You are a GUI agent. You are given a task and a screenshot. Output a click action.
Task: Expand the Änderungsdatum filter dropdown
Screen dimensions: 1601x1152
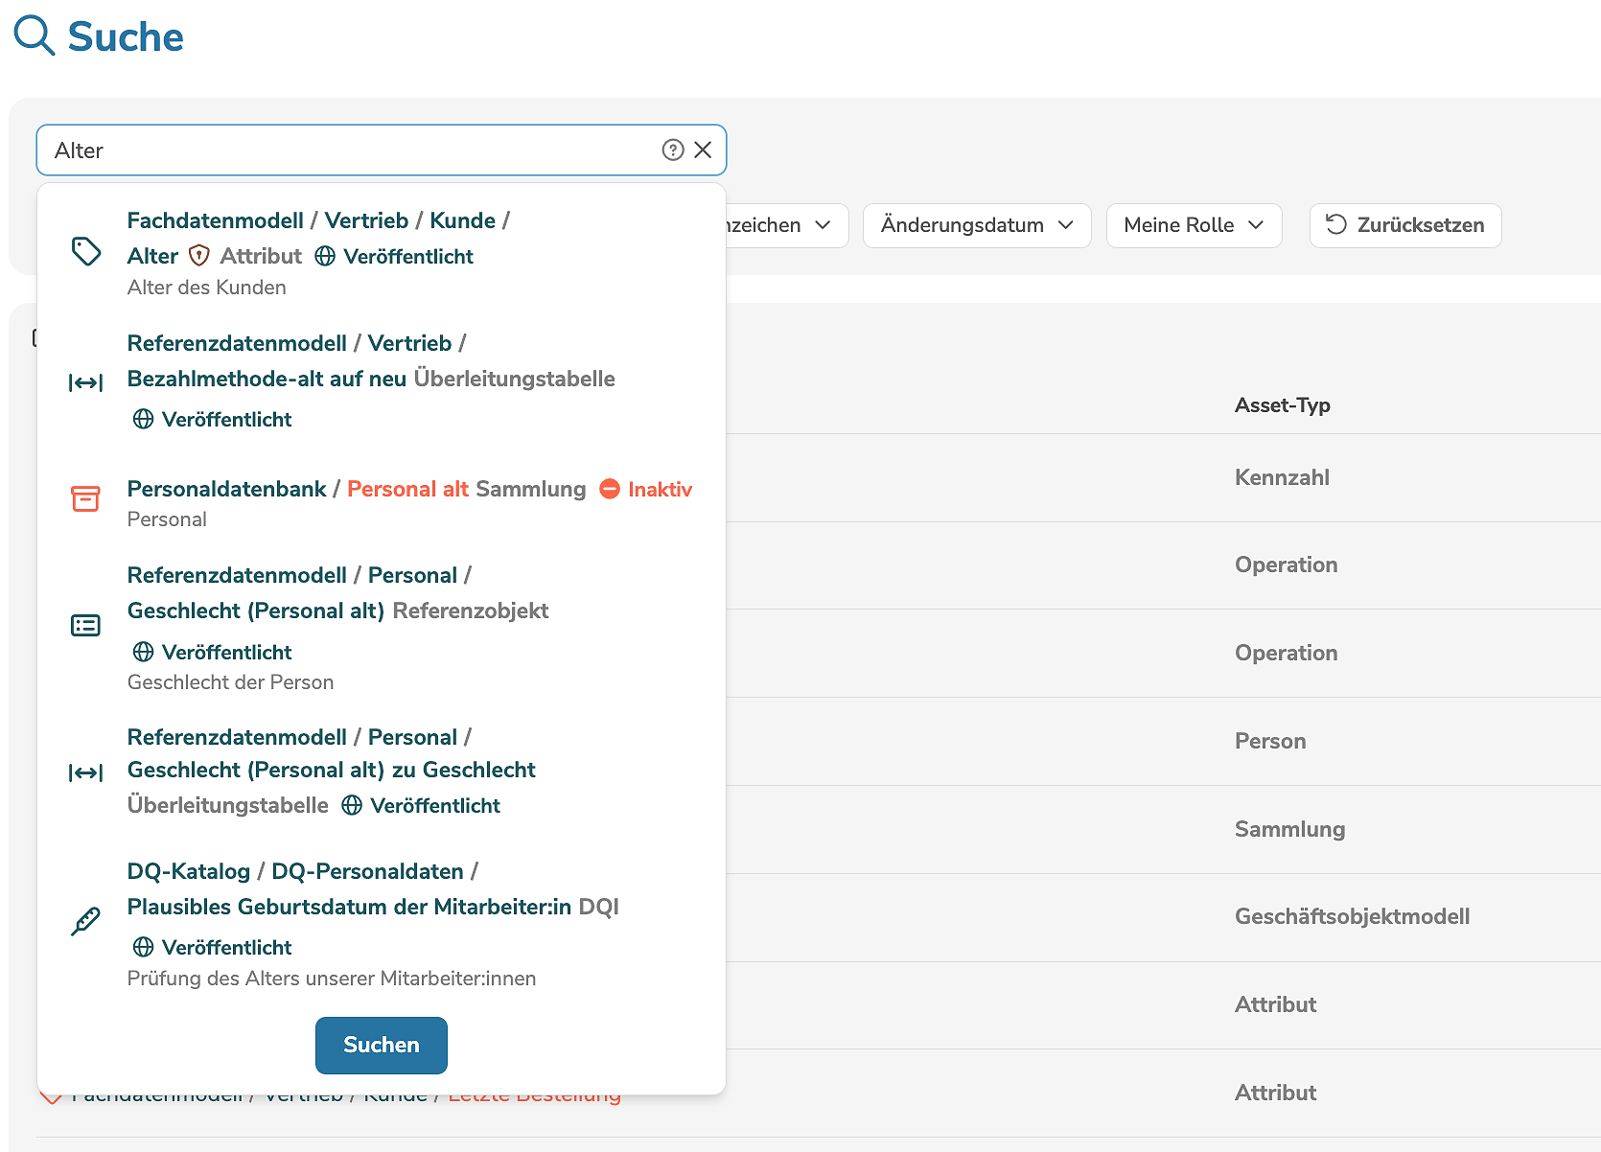[x=976, y=225]
